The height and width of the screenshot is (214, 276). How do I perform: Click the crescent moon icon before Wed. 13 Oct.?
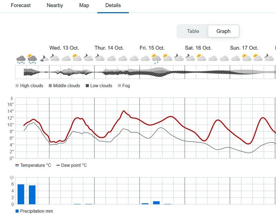(x=44, y=57)
